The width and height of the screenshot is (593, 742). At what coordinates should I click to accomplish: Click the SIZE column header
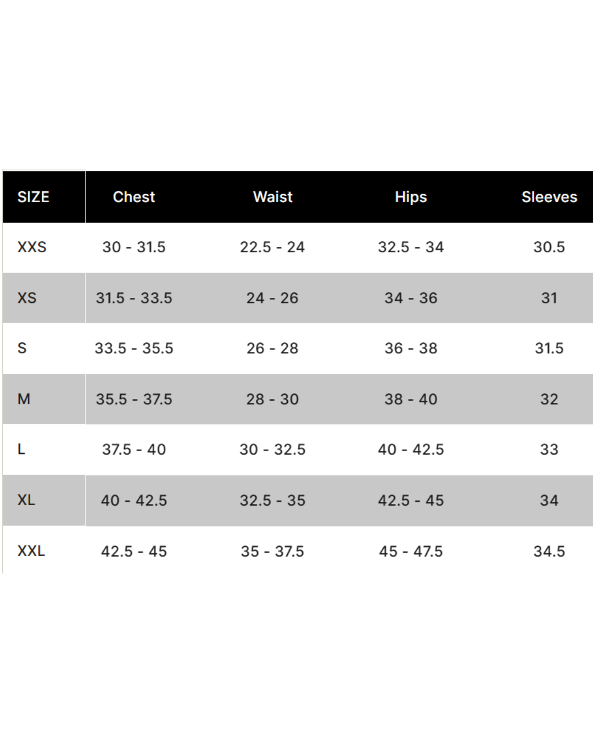pos(33,197)
